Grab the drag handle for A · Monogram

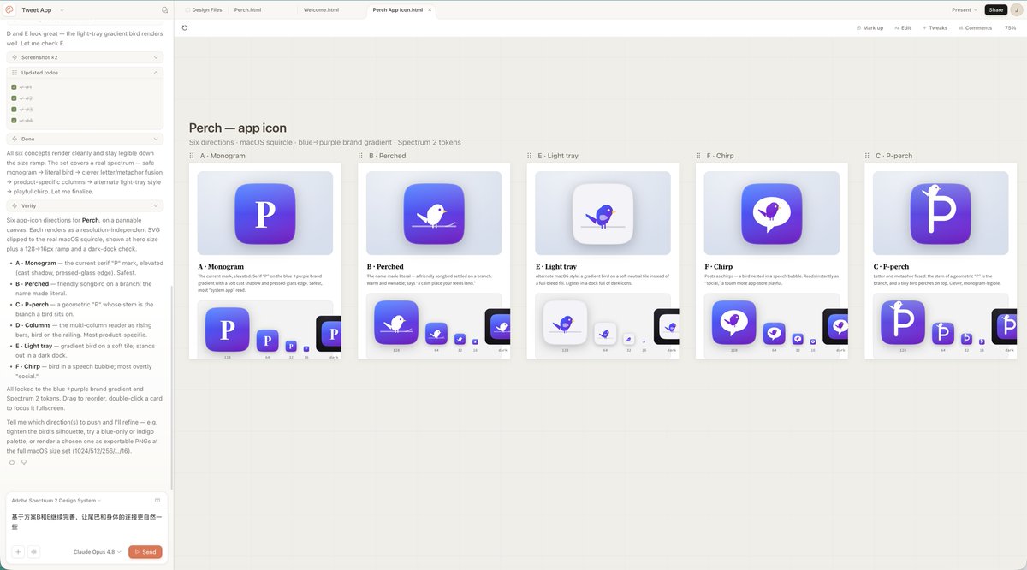pyautogui.click(x=193, y=156)
